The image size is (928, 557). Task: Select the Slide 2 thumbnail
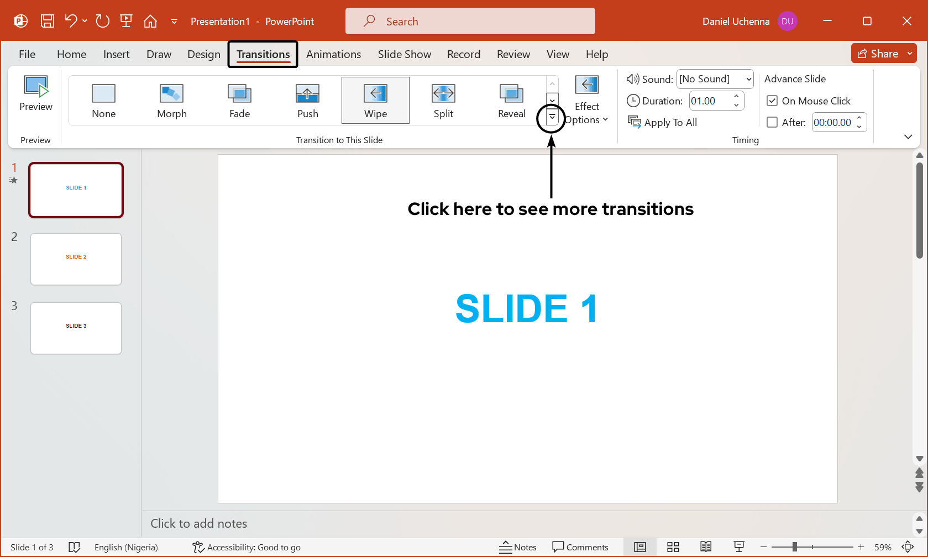pyautogui.click(x=76, y=259)
